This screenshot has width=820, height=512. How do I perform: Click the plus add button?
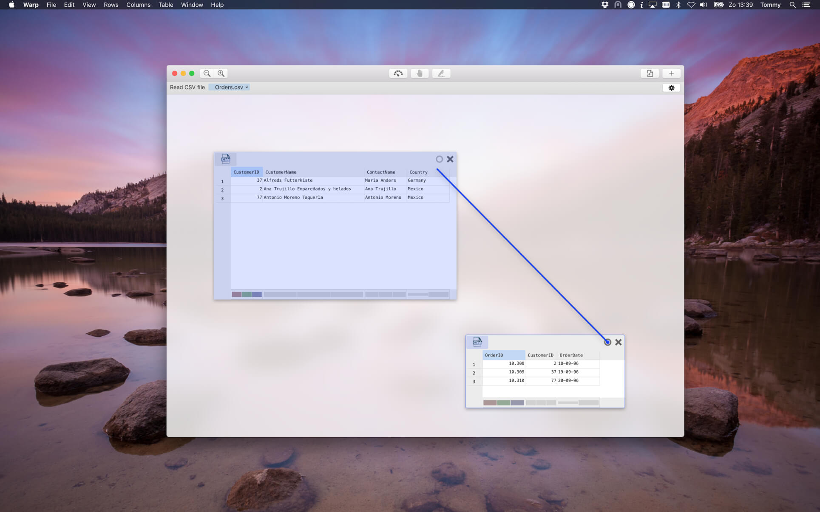pos(671,73)
